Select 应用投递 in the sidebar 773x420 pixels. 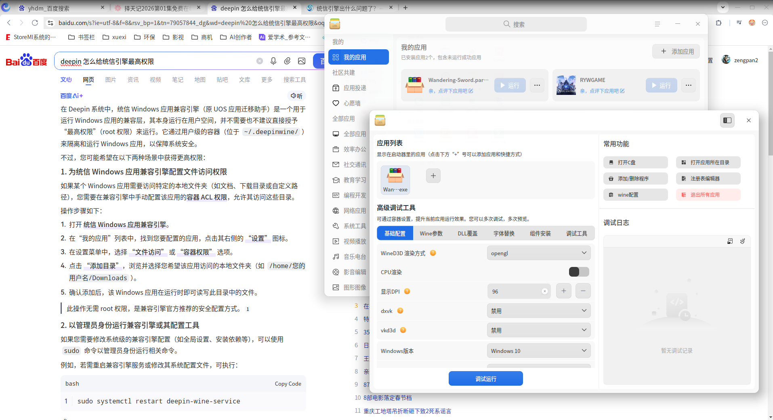[355, 88]
